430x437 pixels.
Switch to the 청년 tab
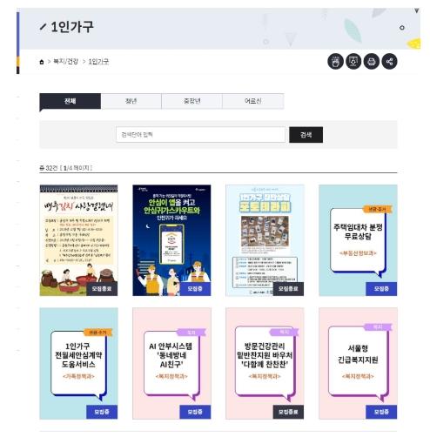(x=131, y=101)
